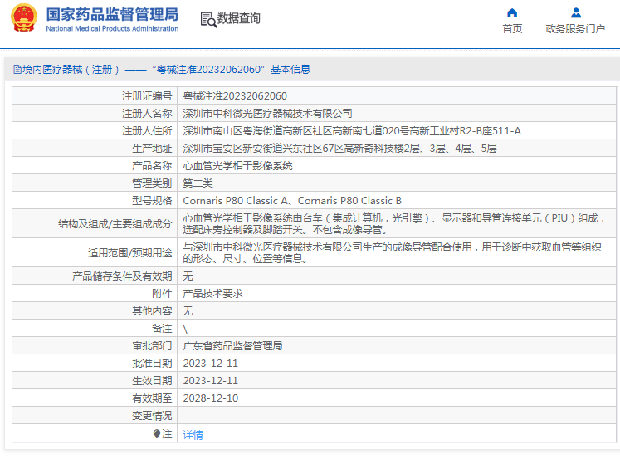Screen dimensions: 620x459
Task: Select the 注册证编号 label cell
Action: coord(95,95)
